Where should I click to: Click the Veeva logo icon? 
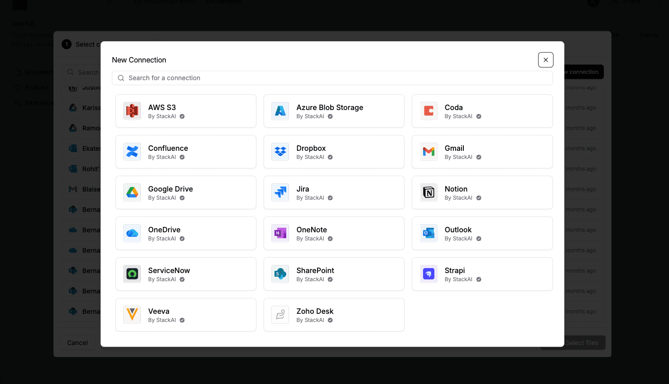coord(132,315)
